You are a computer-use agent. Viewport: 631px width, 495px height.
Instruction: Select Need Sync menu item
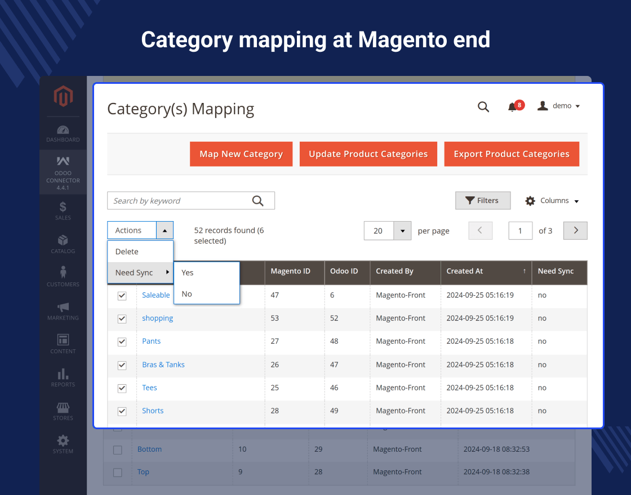point(140,272)
